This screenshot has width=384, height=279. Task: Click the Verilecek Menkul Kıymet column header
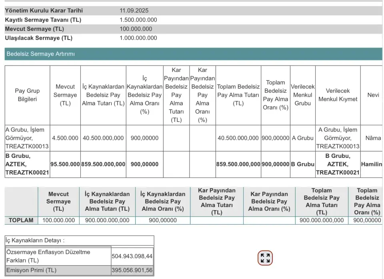point(338,95)
